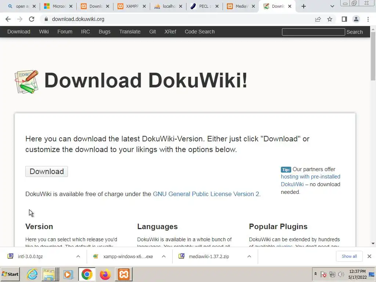Click the Search button in navbar
The image size is (376, 282).
pyautogui.click(x=354, y=32)
